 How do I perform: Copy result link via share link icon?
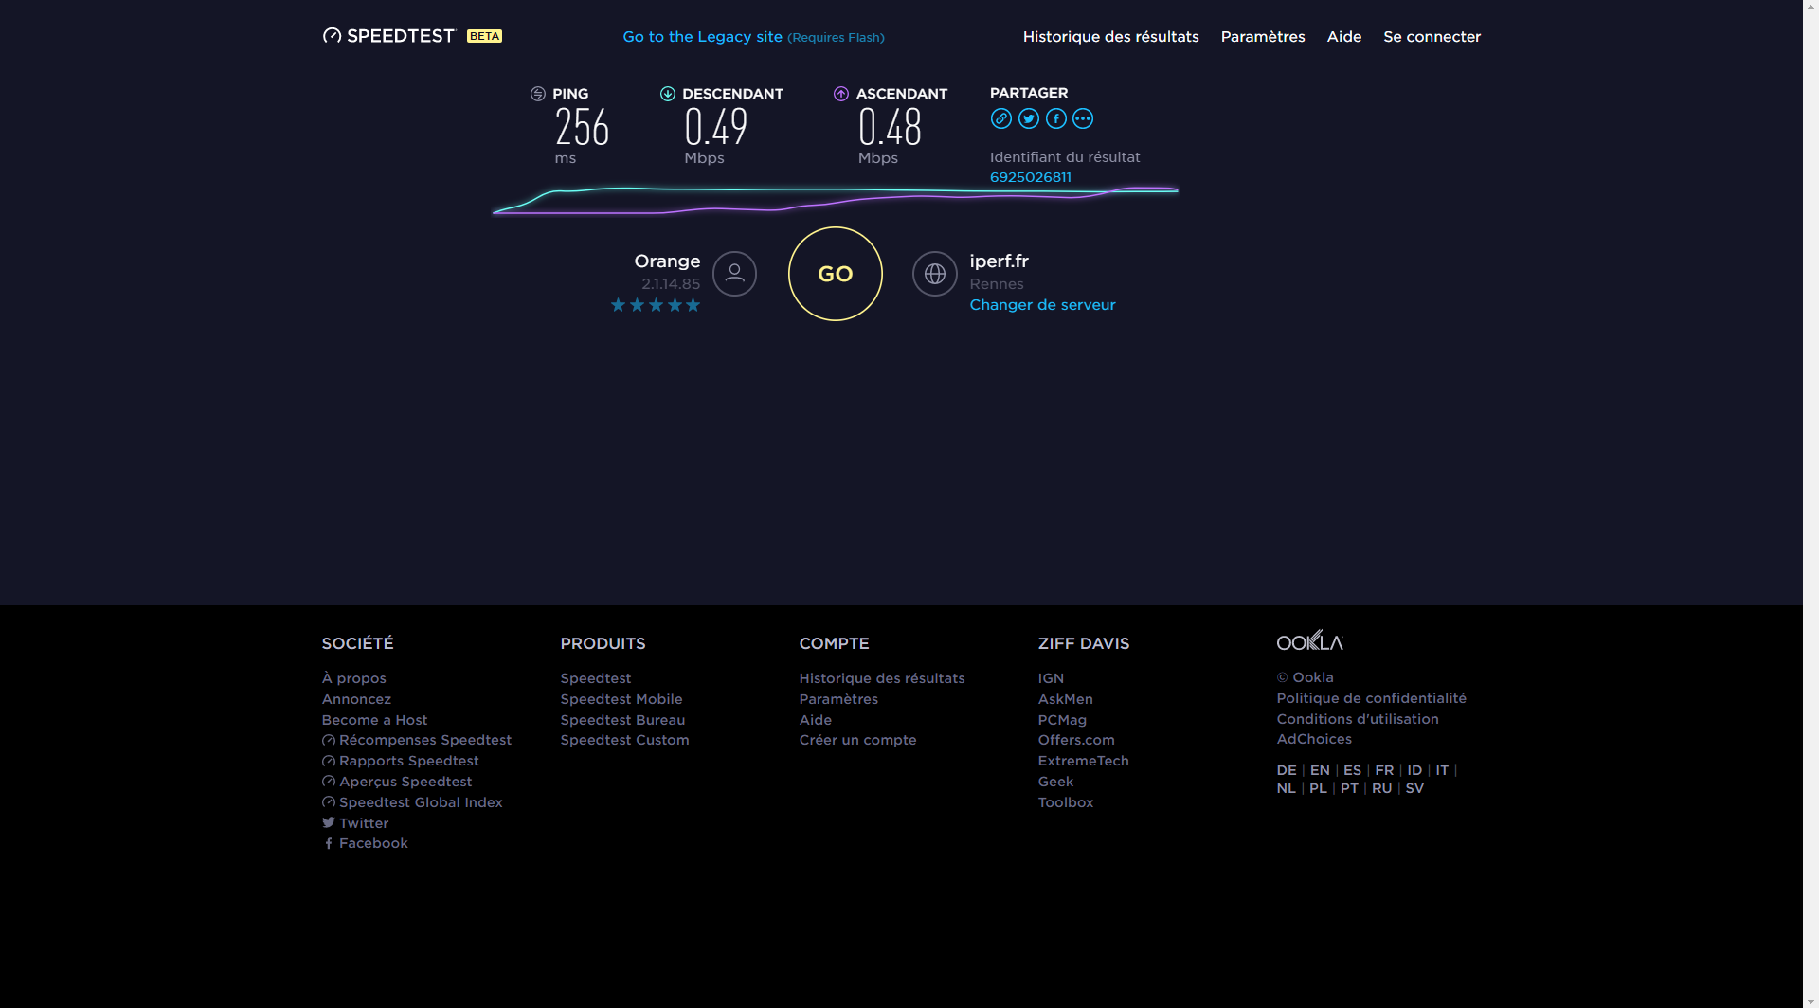pos(1000,118)
